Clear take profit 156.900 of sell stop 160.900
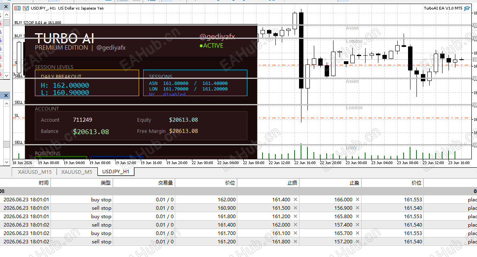This screenshot has height=257, width=477. pos(358,208)
